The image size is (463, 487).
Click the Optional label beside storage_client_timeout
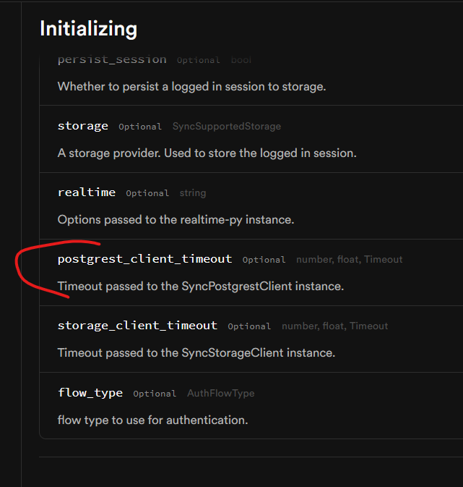(249, 326)
